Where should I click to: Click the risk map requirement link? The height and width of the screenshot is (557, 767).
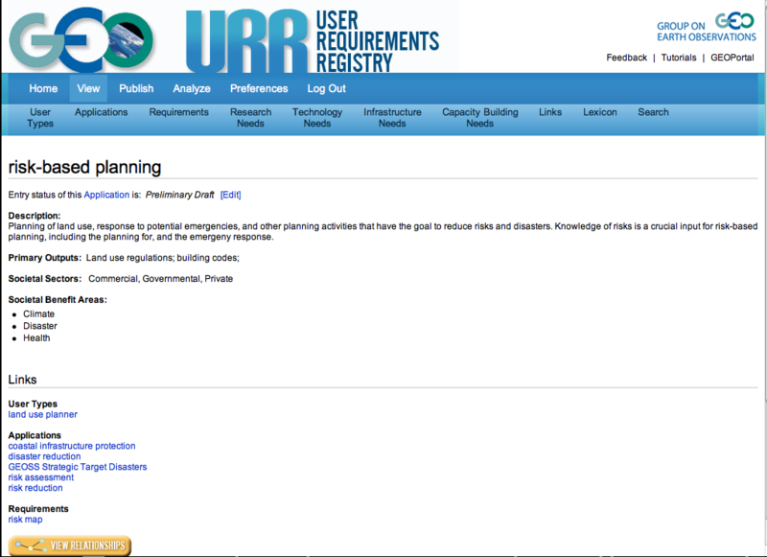point(26,520)
